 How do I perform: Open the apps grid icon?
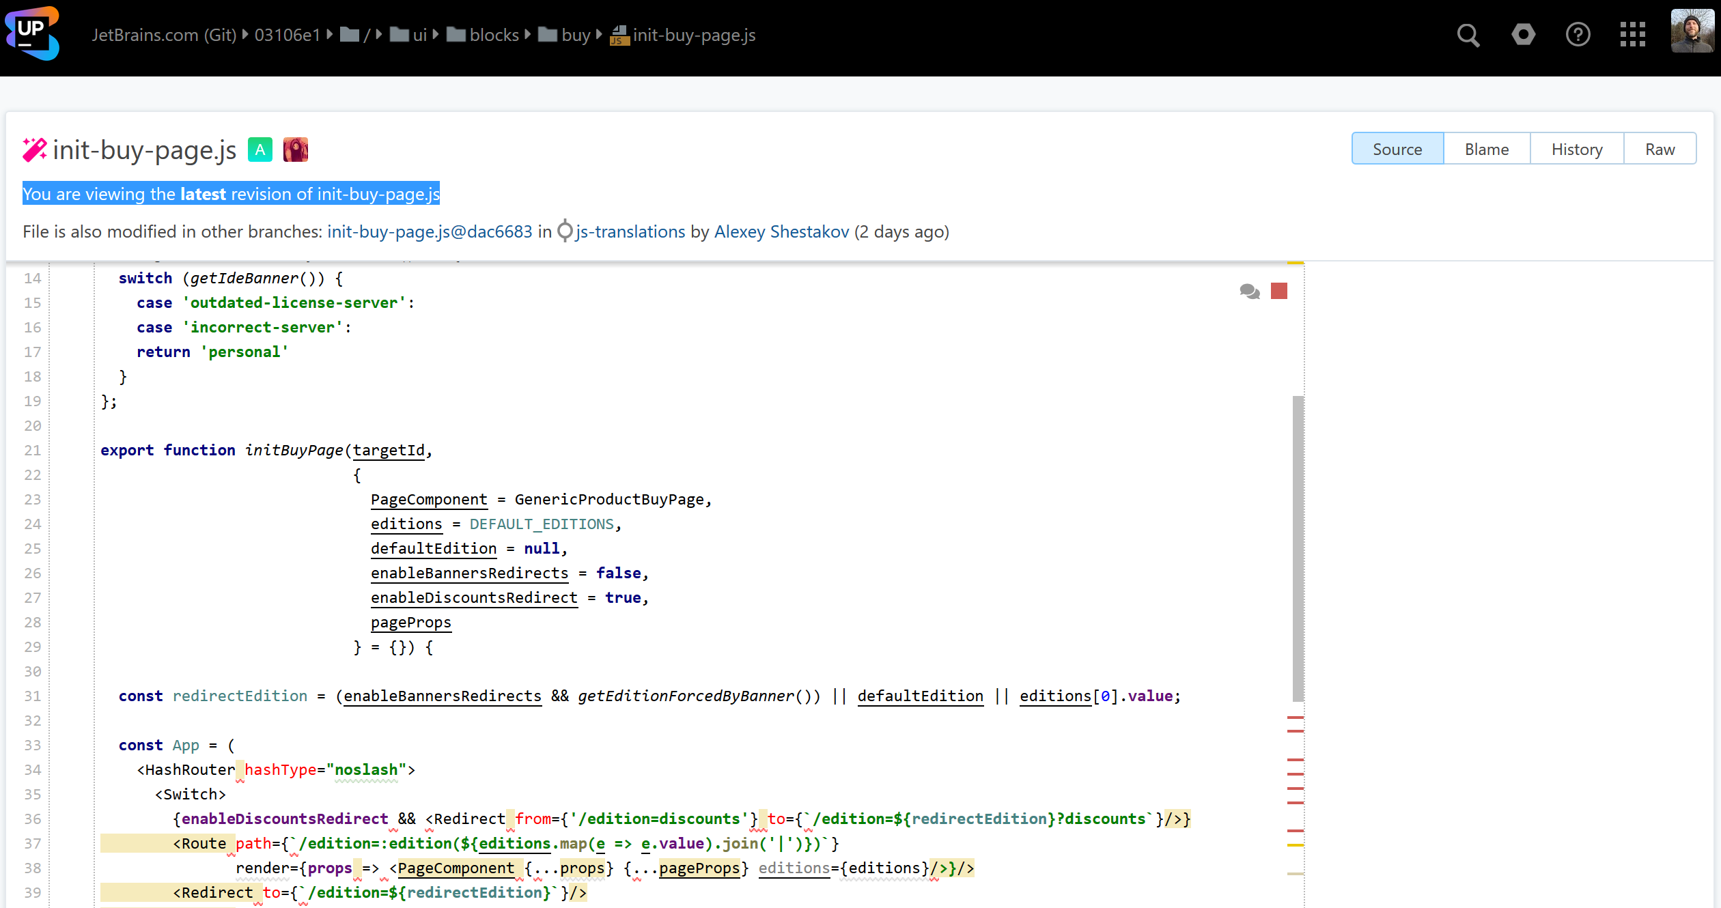1632,35
